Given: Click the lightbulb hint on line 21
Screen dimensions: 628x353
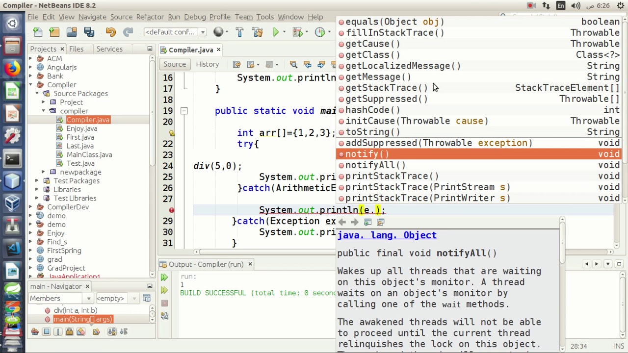Looking at the screenshot, I should (171, 133).
